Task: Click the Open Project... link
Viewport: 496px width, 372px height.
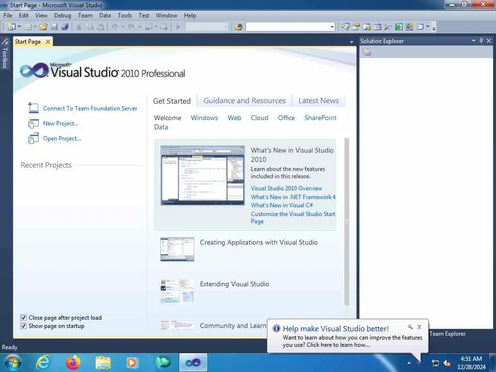Action: coord(62,138)
